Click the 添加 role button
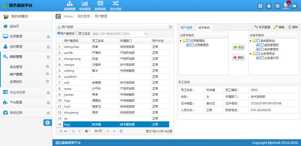Viewport: 301px width, 146px height. click(x=239, y=47)
